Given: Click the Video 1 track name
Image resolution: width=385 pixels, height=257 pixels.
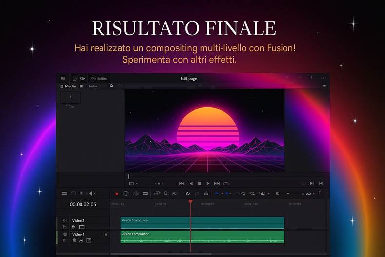Looking at the screenshot, I should 79,234.
